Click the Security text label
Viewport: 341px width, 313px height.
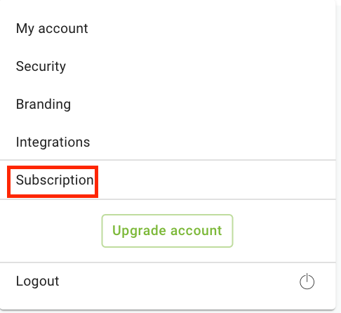tap(41, 67)
